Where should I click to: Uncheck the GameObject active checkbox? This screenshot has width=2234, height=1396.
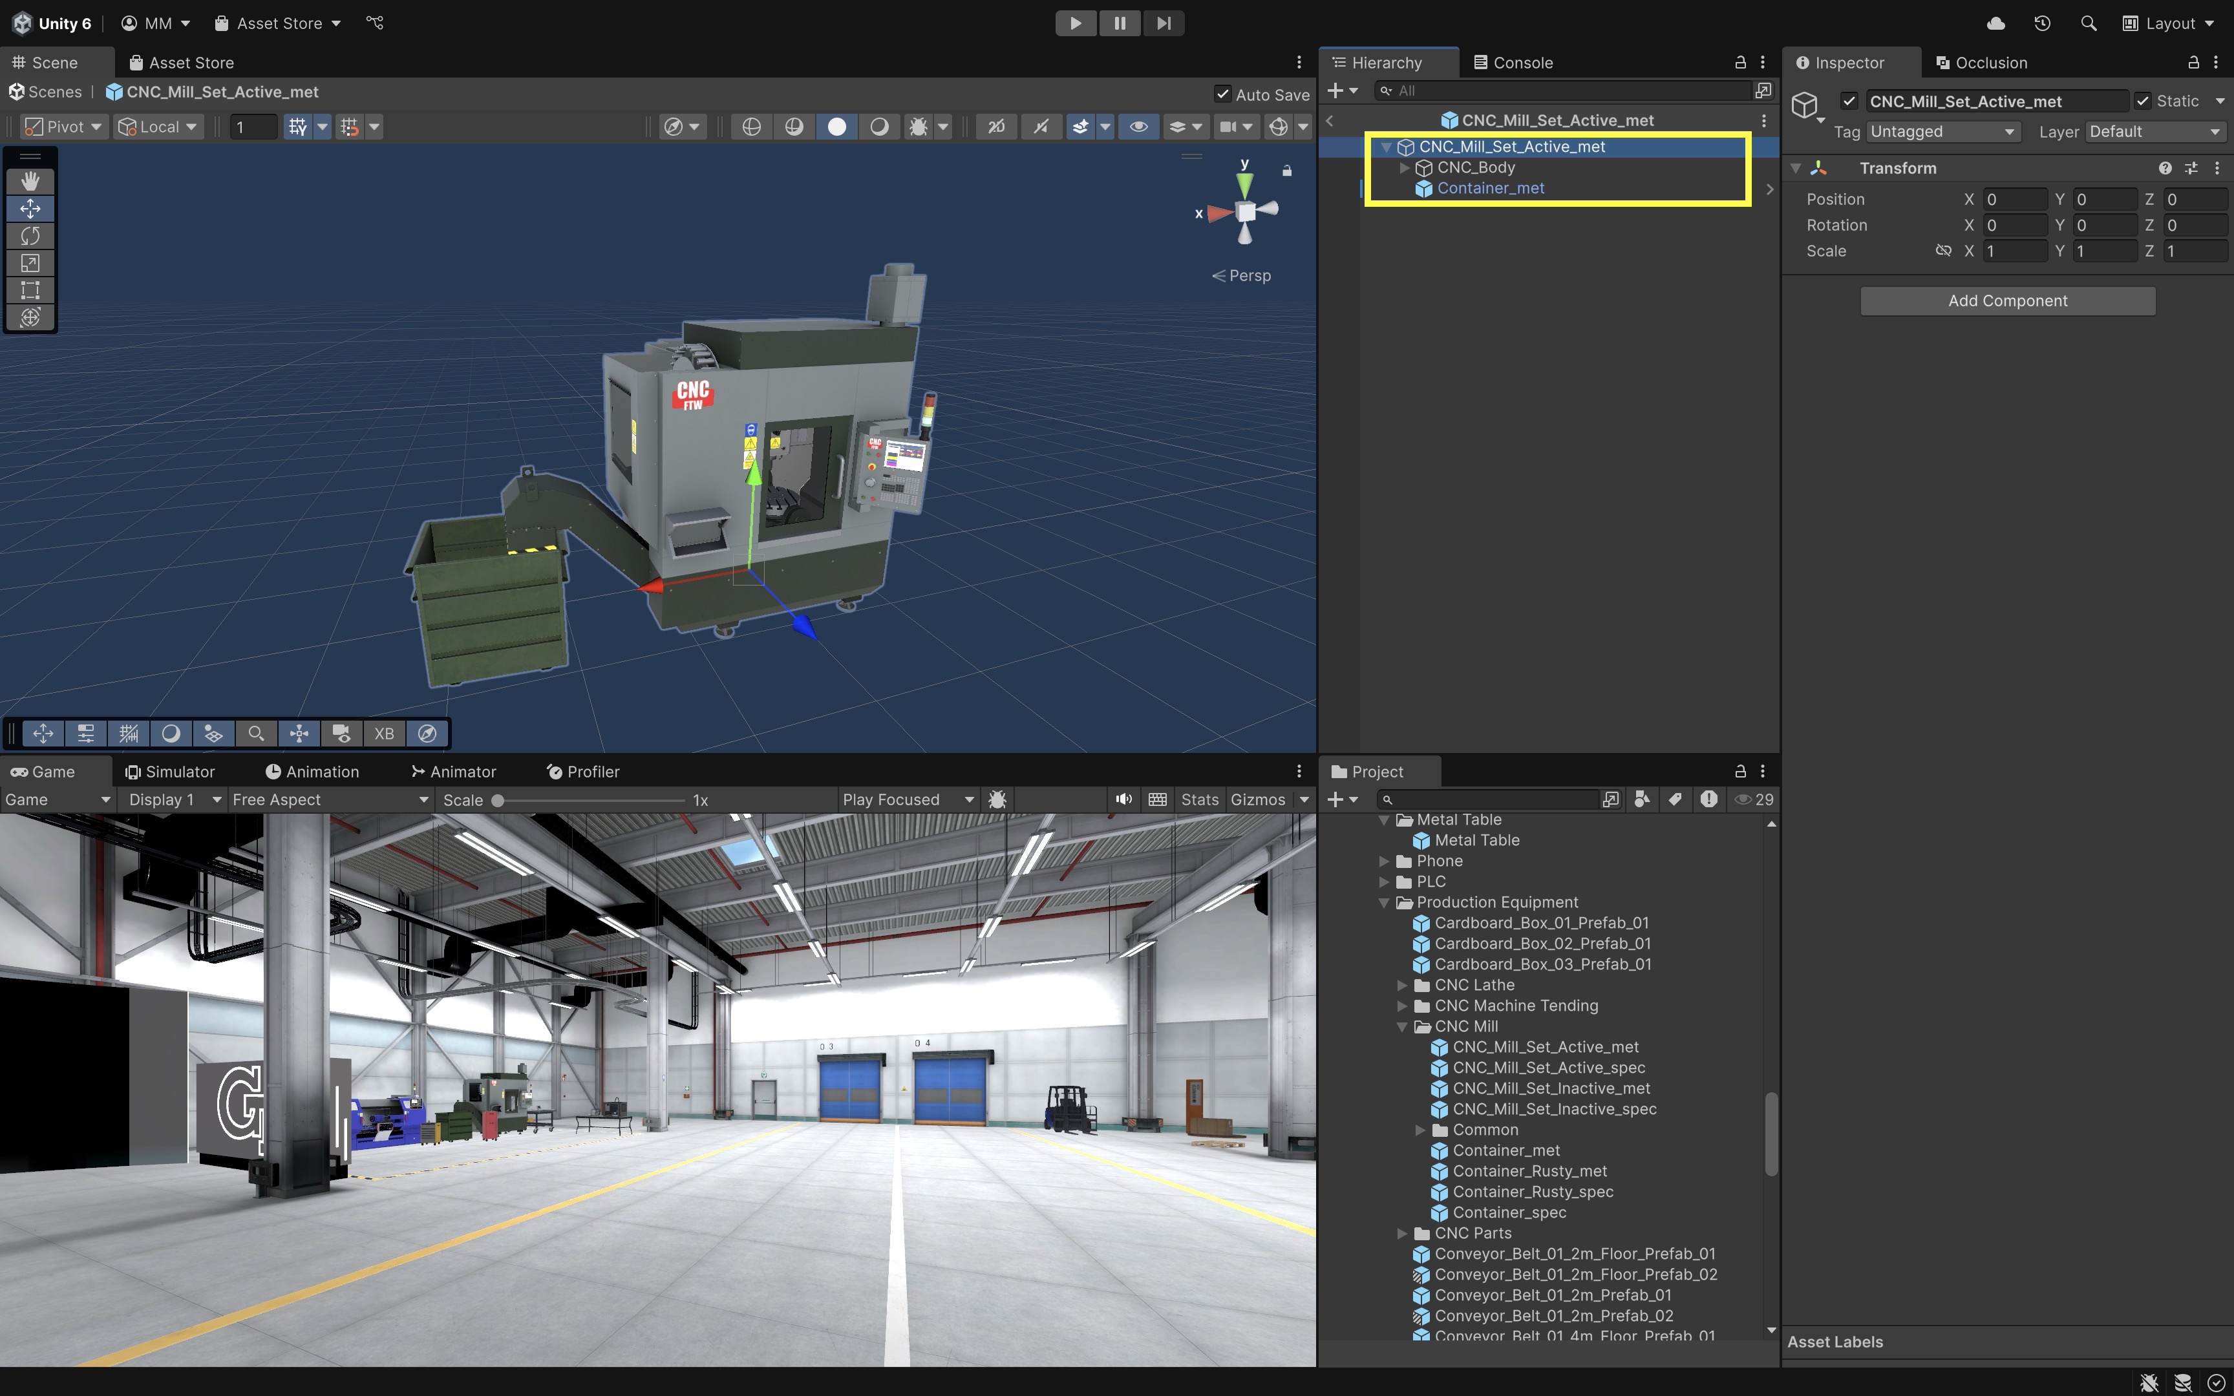point(1848,101)
